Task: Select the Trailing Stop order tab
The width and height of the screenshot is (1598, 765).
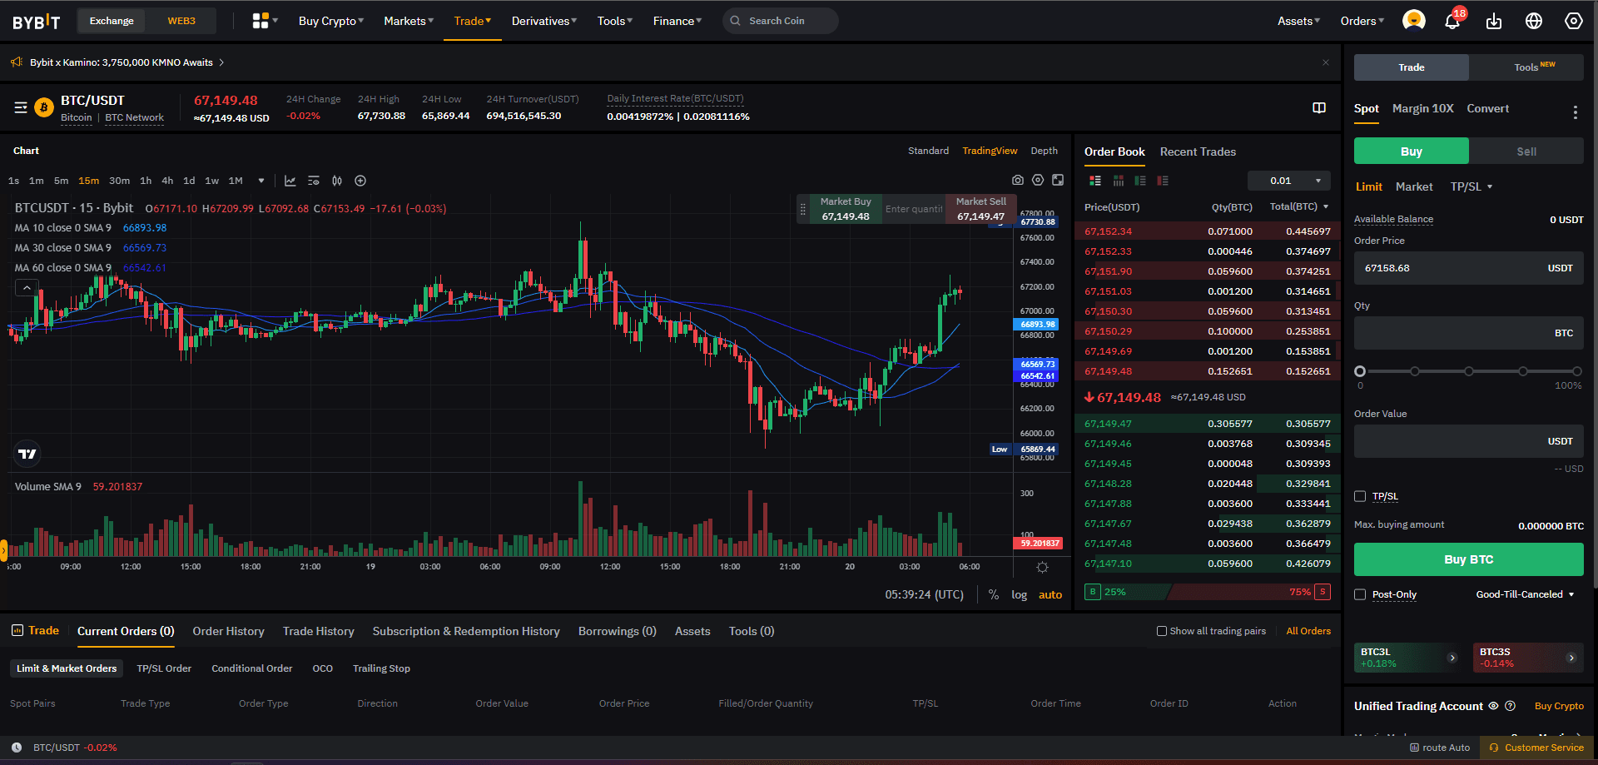Action: coord(381,668)
